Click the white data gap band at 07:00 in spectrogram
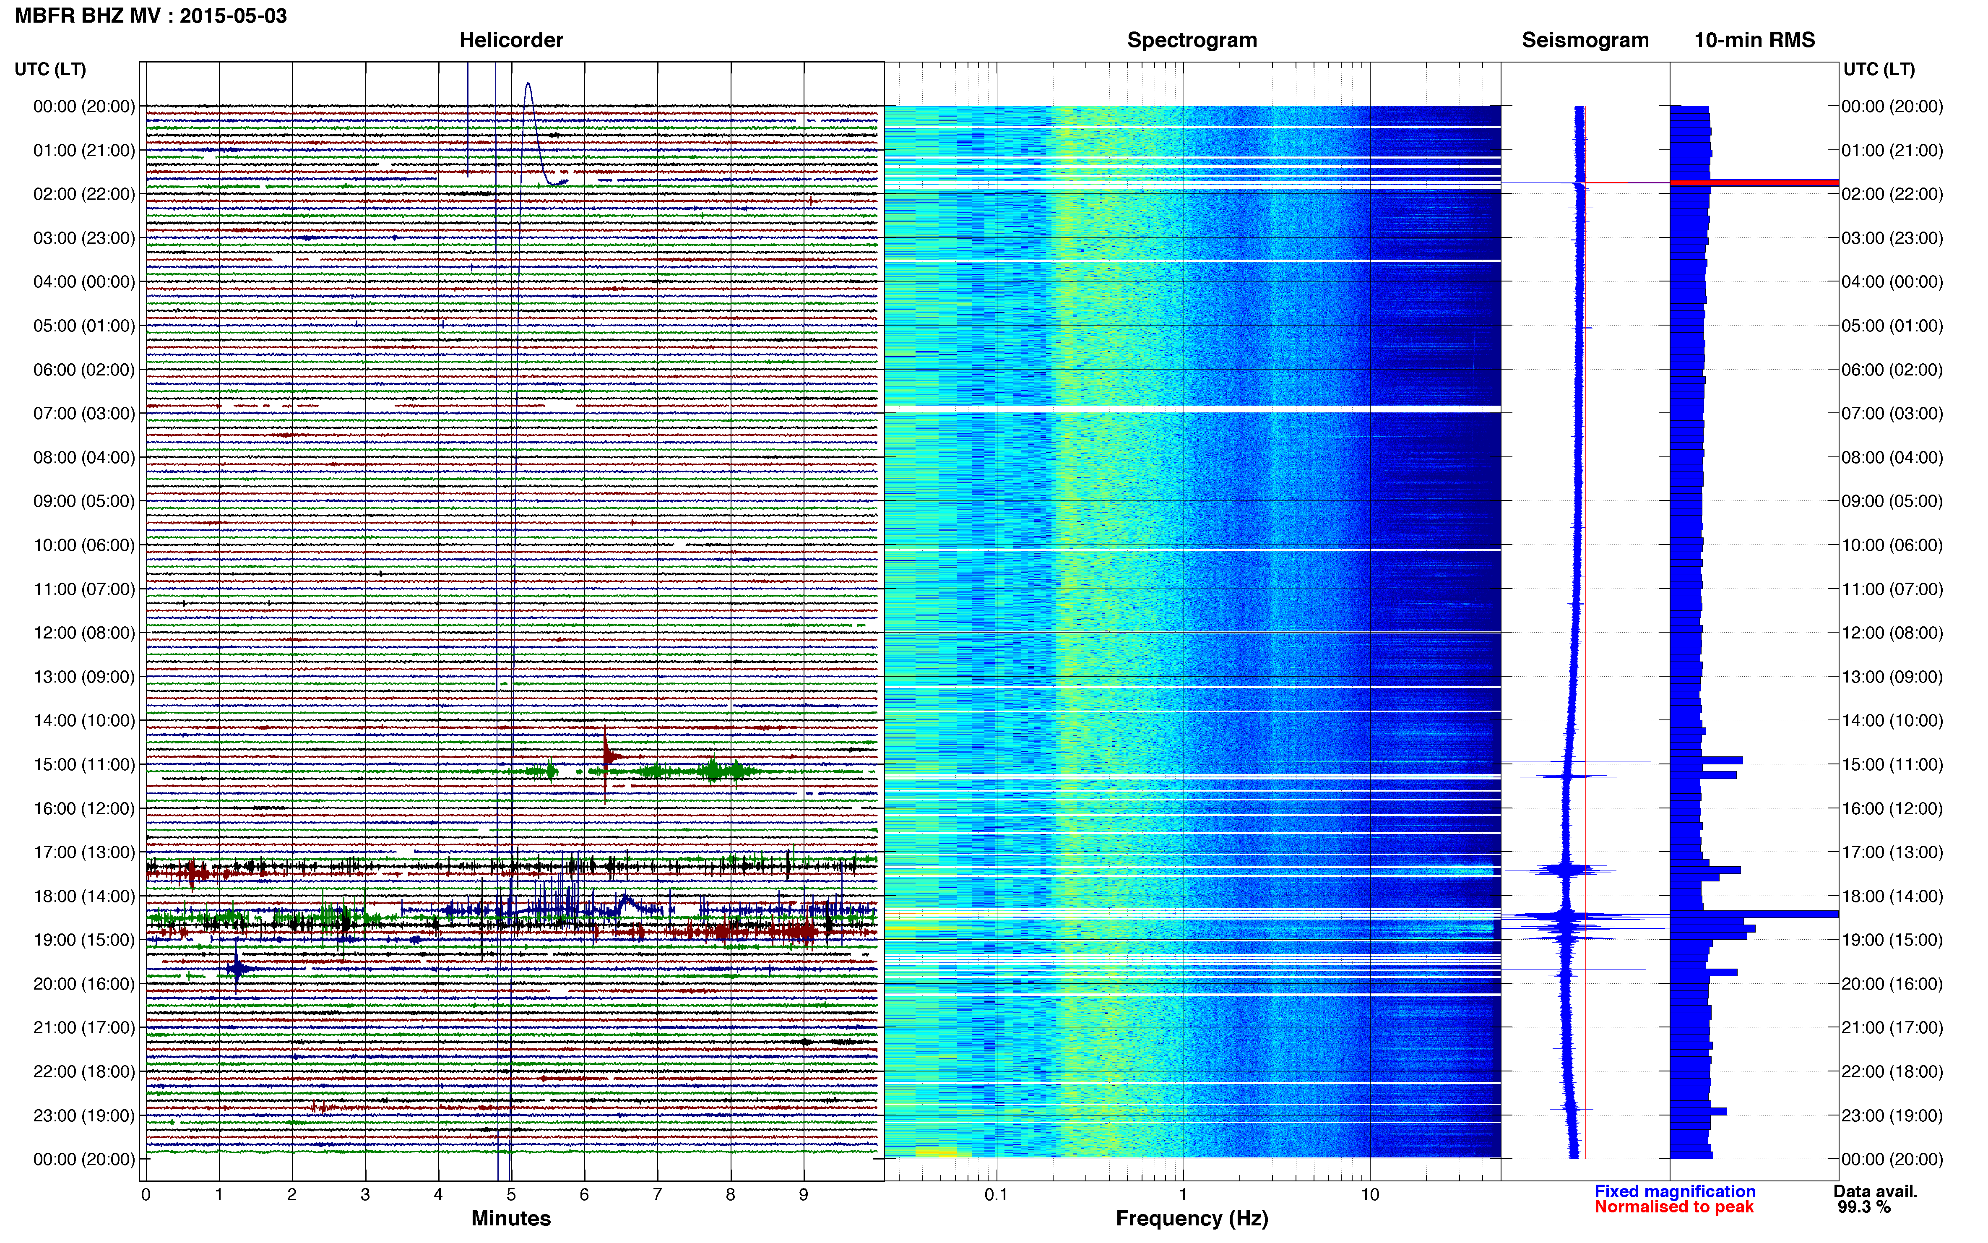This screenshot has height=1243, width=1988. [1192, 409]
